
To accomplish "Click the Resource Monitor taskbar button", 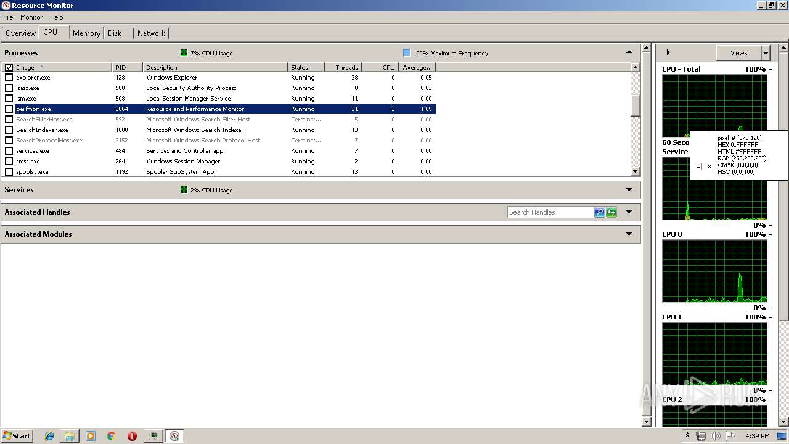I will (x=174, y=436).
